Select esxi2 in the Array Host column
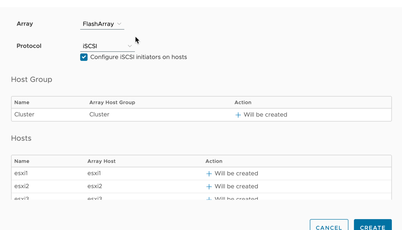This screenshot has height=230, width=402. (x=95, y=186)
